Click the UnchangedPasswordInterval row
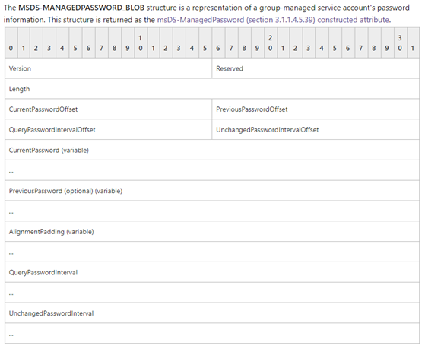Image resolution: width=425 pixels, height=349 pixels. point(212,313)
